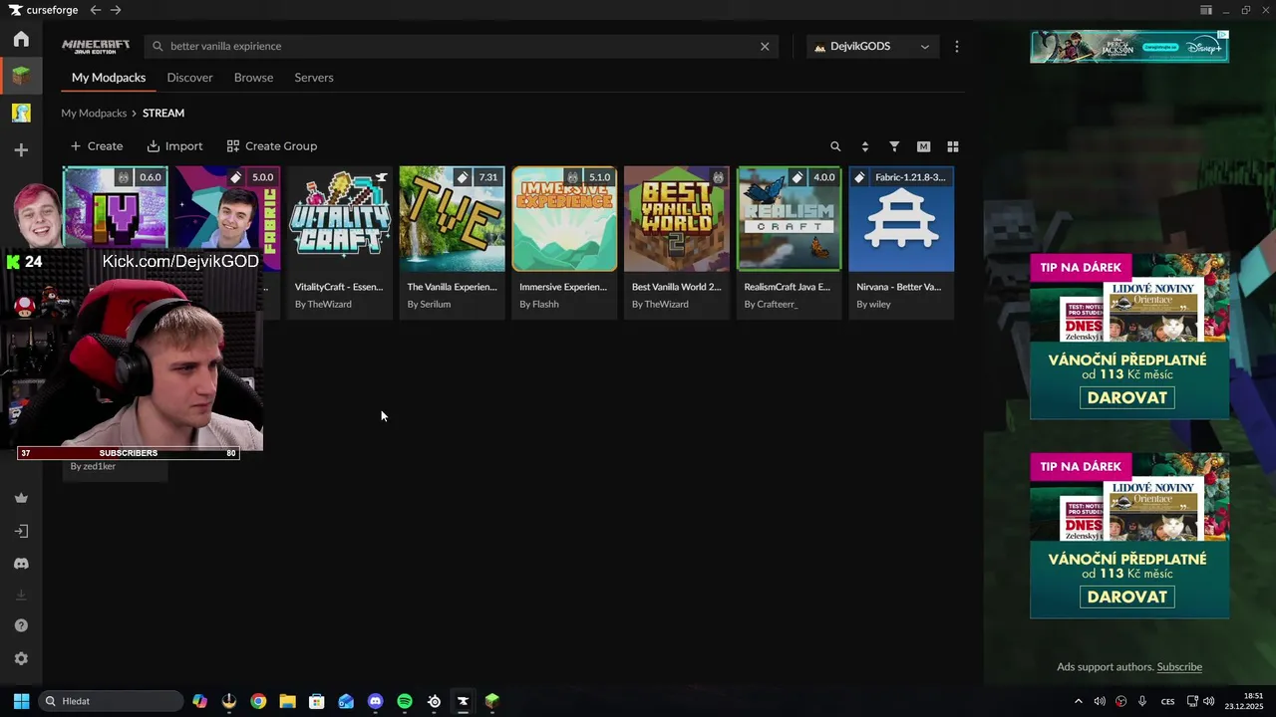Click the By wiley author text
This screenshot has width=1276, height=717.
[874, 305]
